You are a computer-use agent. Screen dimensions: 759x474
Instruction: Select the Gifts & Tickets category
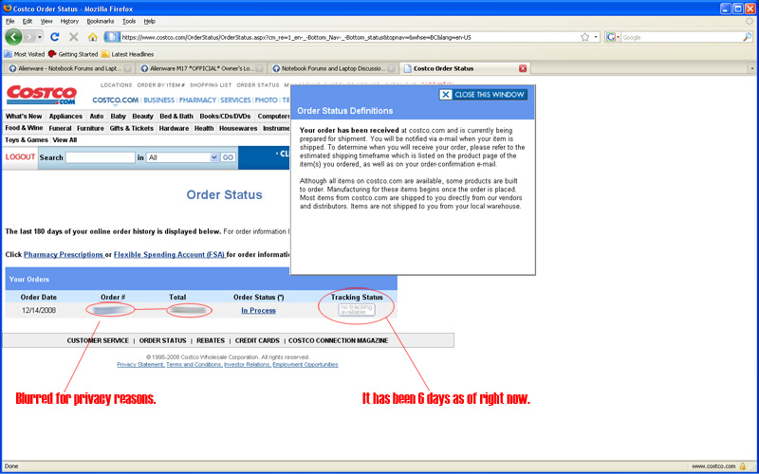pos(131,128)
